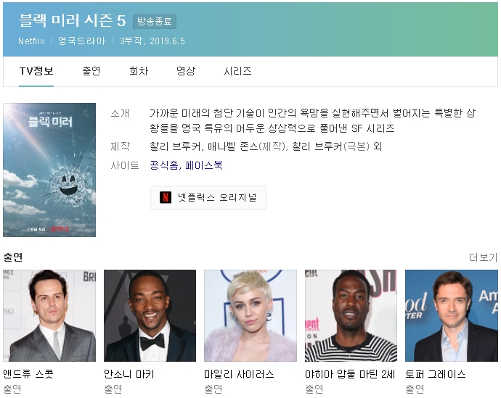501x398 pixels.
Task: Click the name 마일리 사이러스
Action: 239,374
